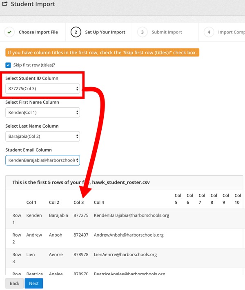Click the step 3 circle icon

click(143, 32)
